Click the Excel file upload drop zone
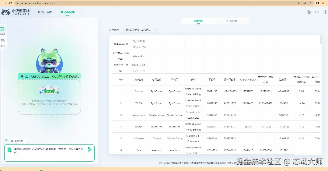328x171 pixels. coord(49,97)
